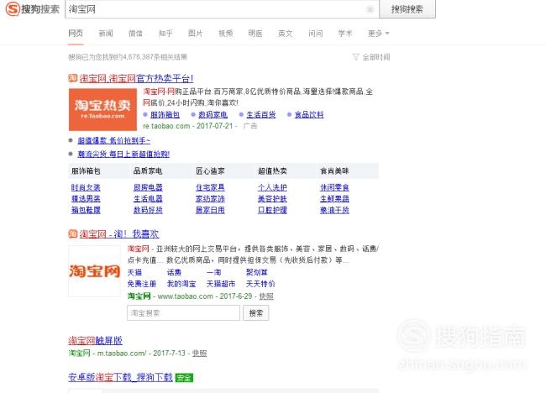Open 淘宝网官方热卖平台 result title
546x393 pixels.
tap(136, 78)
